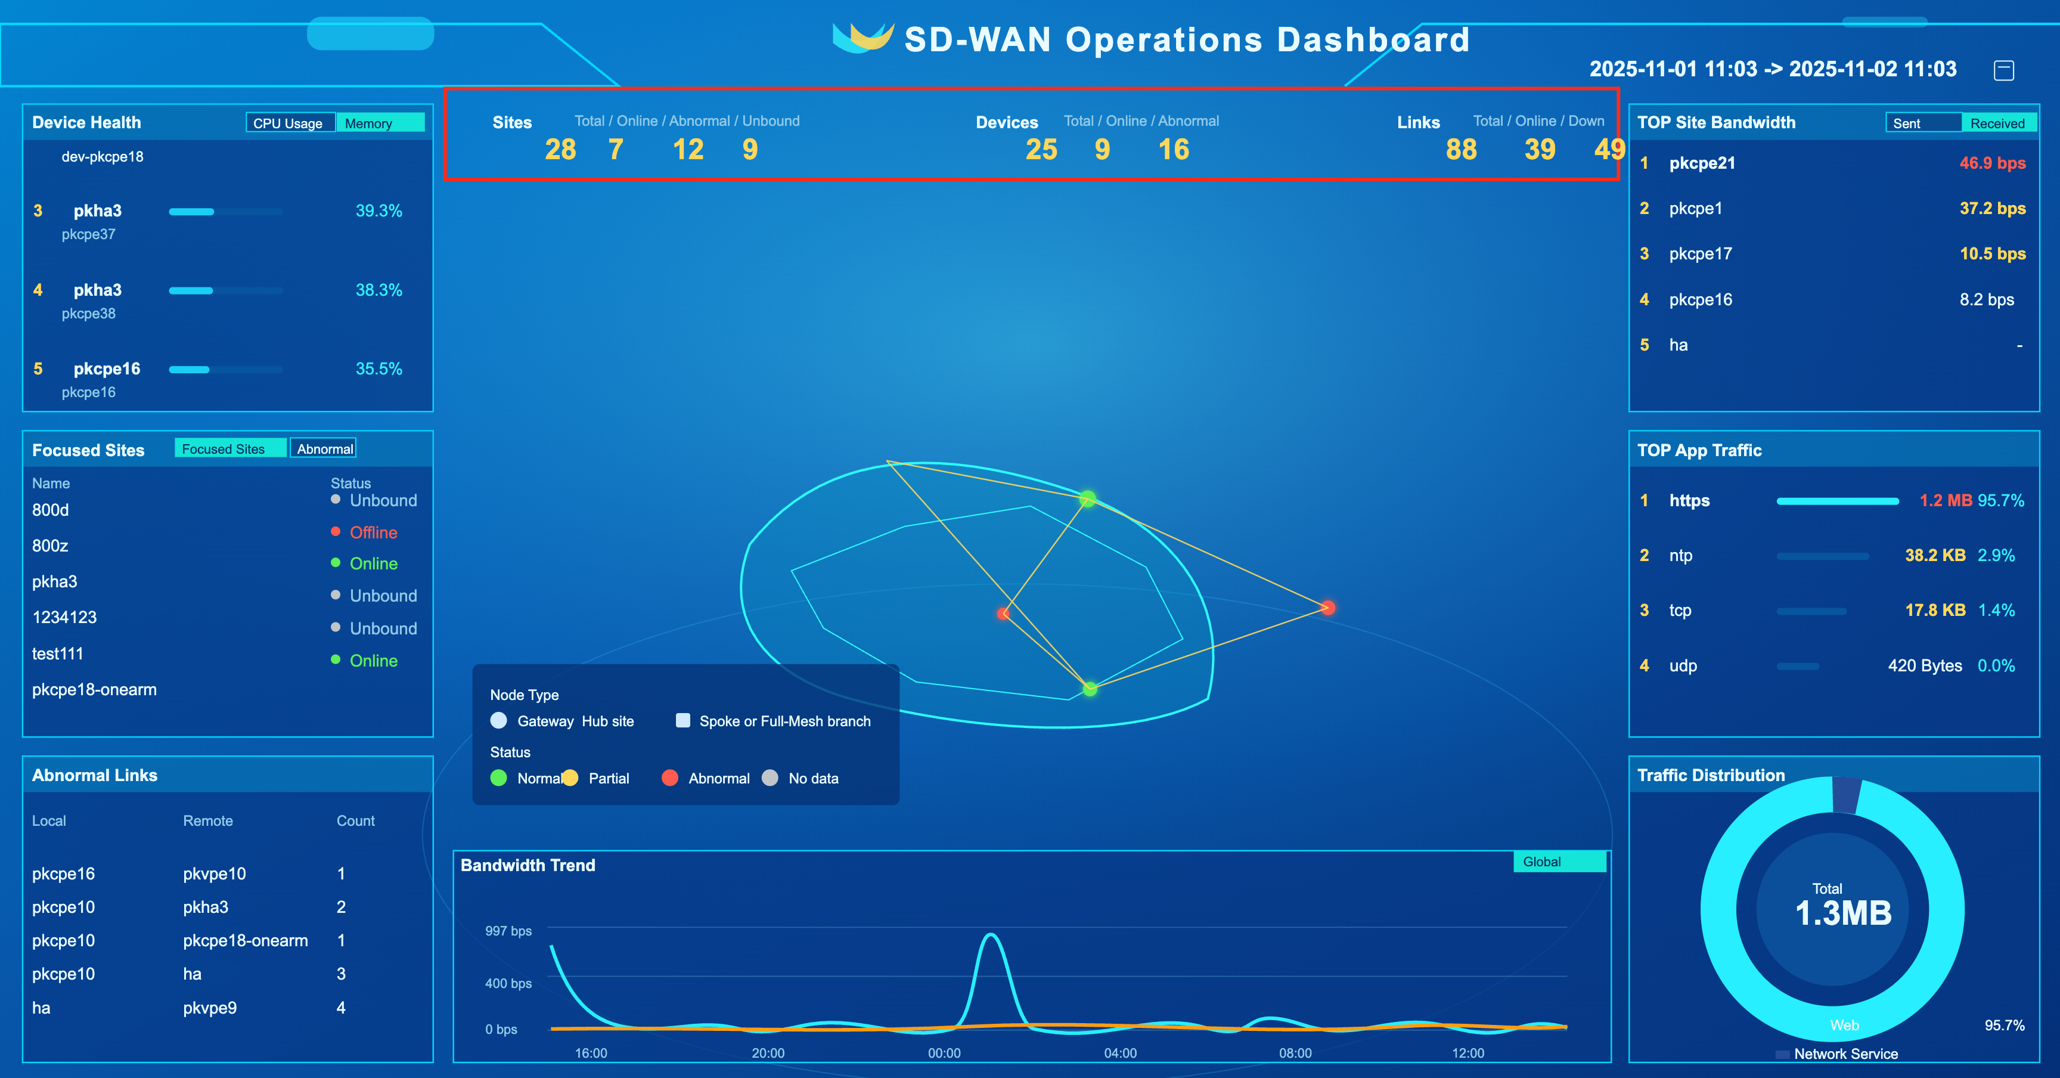Screen dimensions: 2060x1078
Task: Open the Global selector in Bandwidth Trend
Action: [1559, 862]
